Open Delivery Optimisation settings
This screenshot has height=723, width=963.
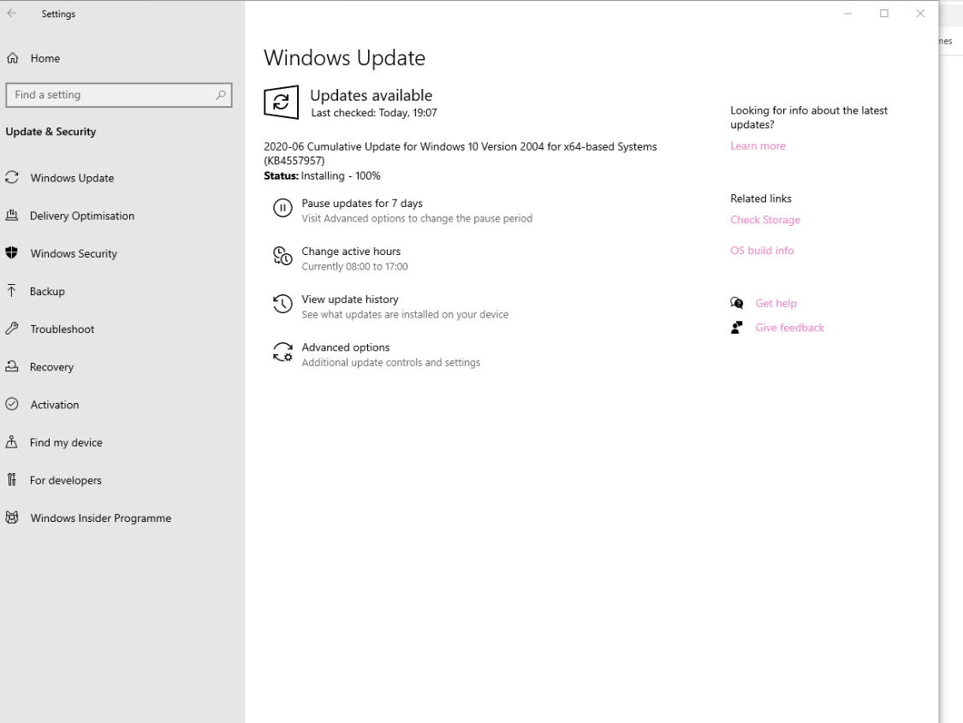click(82, 216)
